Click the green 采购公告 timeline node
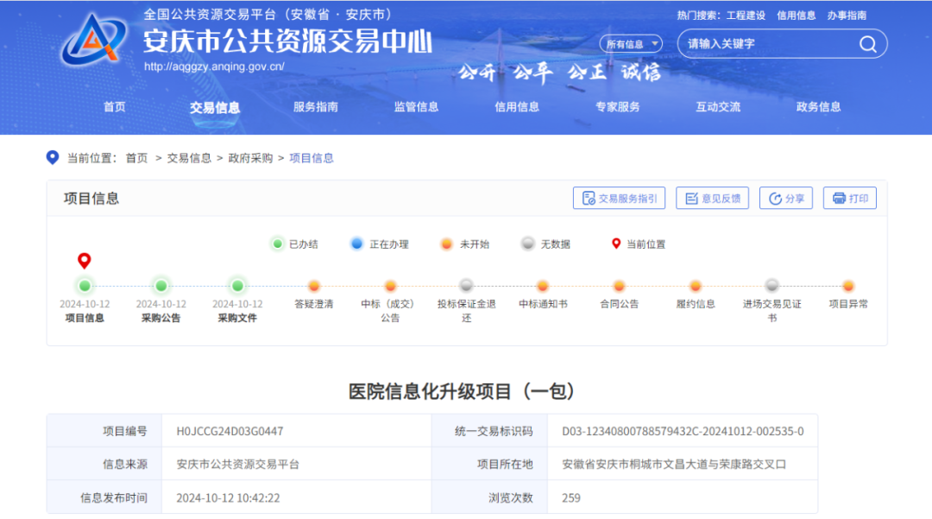 pyautogui.click(x=161, y=286)
